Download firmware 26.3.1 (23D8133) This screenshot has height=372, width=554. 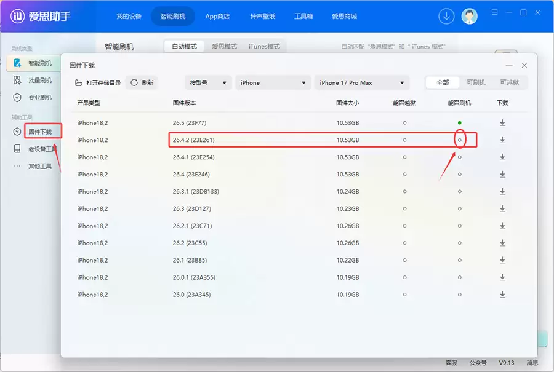(x=502, y=192)
